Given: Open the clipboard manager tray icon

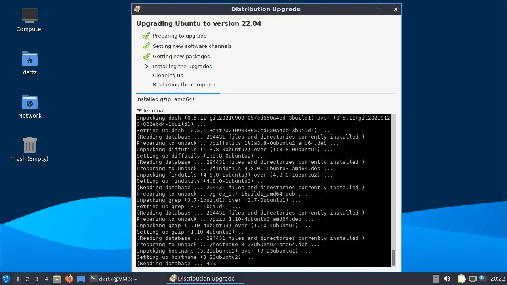Looking at the screenshot, I should coord(461,279).
